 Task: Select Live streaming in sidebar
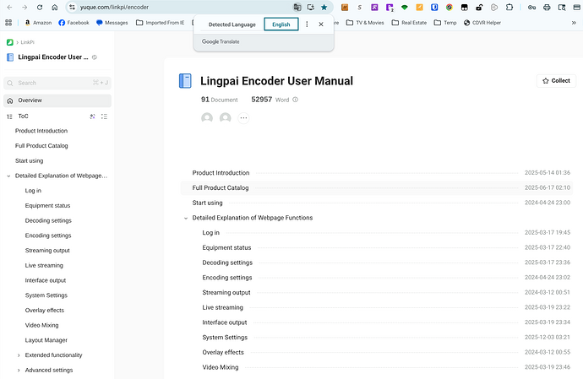pos(44,265)
